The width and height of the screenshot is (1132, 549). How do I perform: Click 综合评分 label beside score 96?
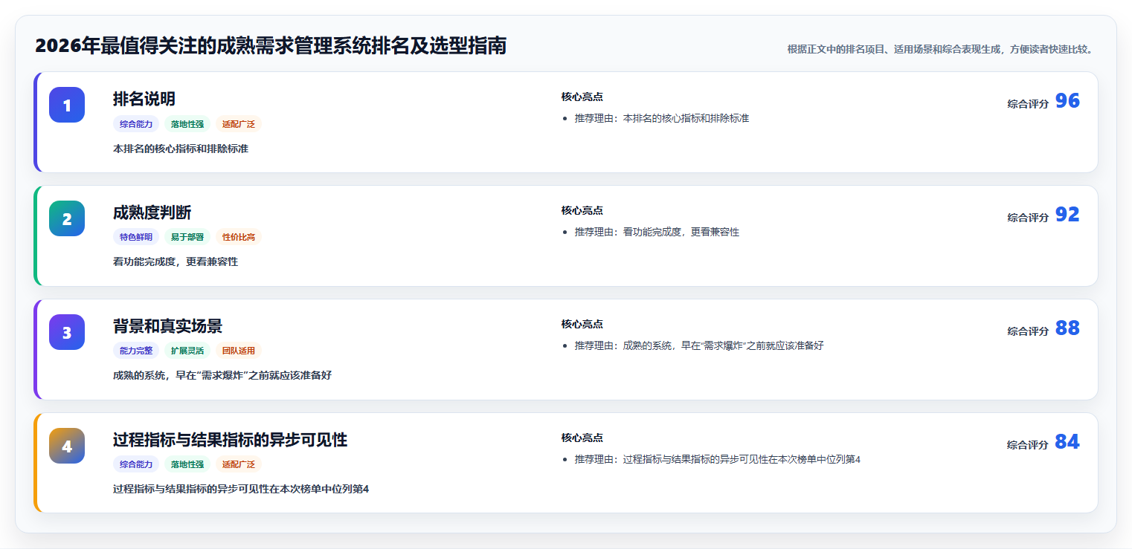coord(1028,104)
